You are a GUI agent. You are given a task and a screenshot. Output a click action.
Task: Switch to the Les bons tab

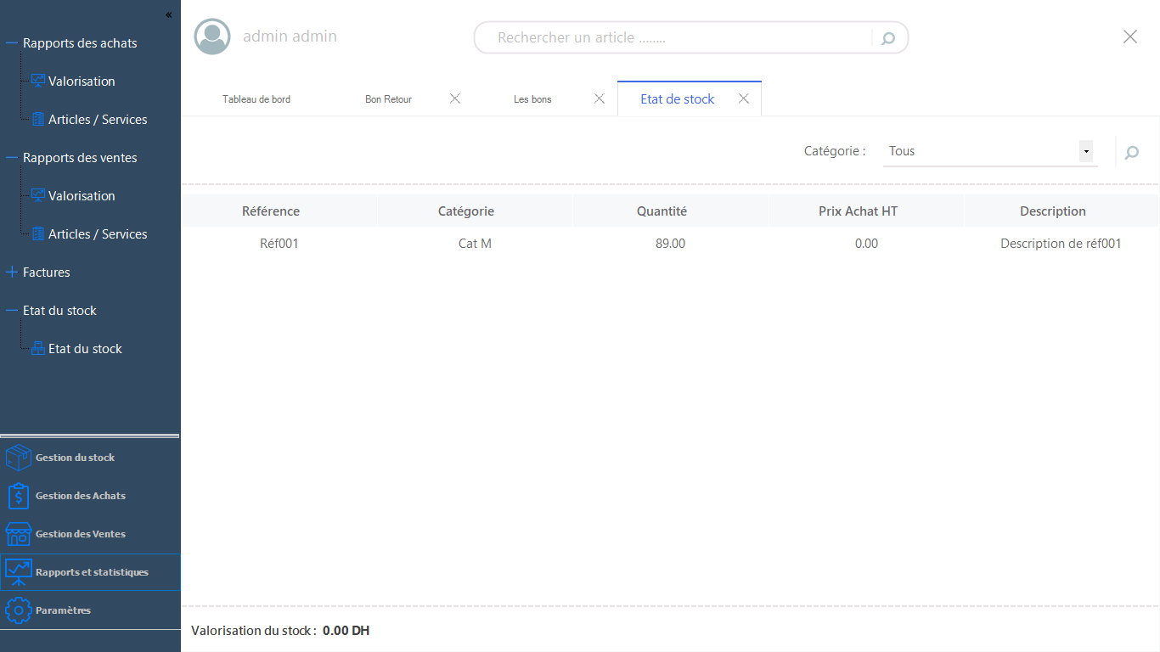[x=532, y=99]
